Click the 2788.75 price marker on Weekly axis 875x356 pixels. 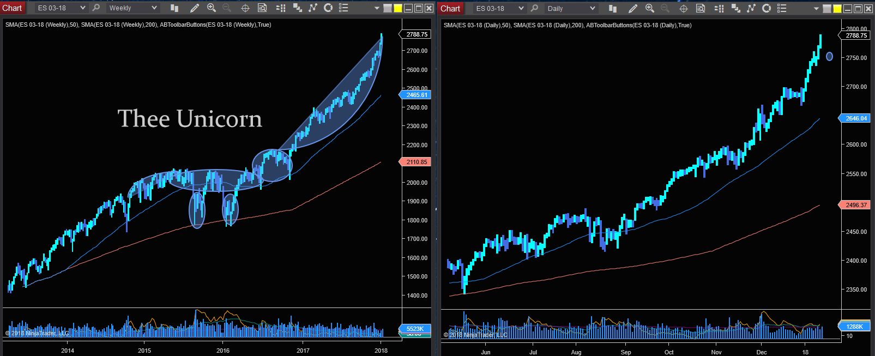pyautogui.click(x=417, y=34)
